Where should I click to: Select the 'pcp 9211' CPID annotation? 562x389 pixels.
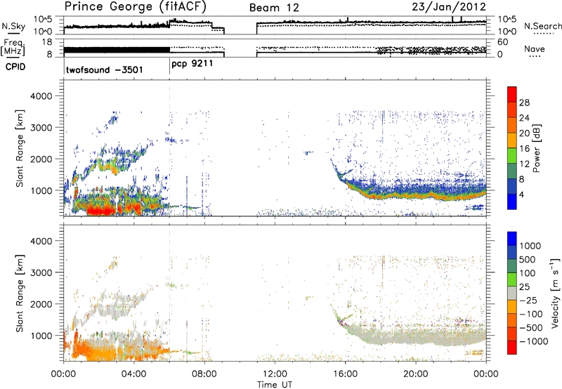[x=192, y=64]
